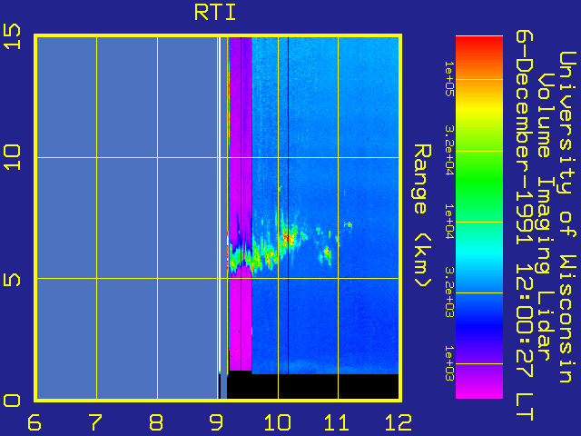This screenshot has width=581, height=436.
Task: Click the x-axis label 8
Action: click(x=156, y=422)
